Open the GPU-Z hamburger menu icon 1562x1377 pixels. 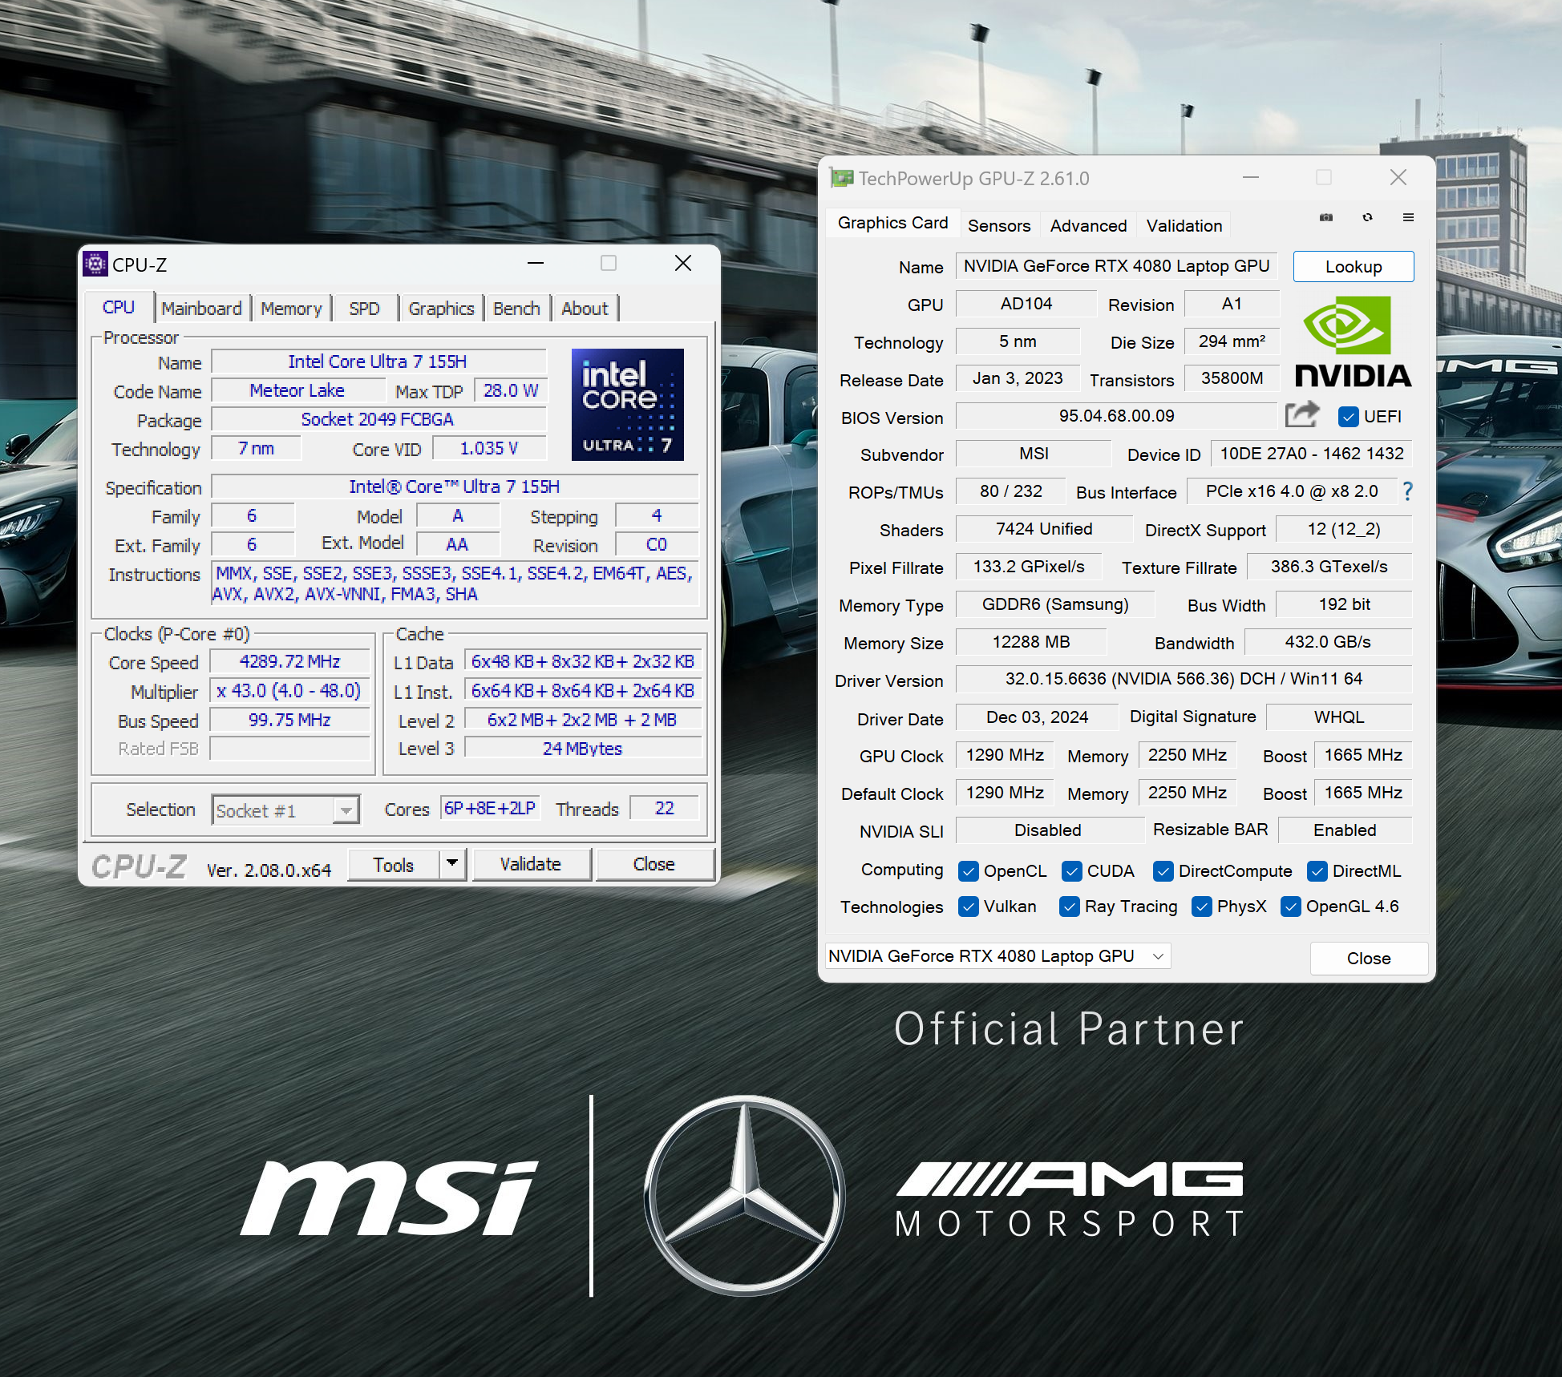[1408, 217]
